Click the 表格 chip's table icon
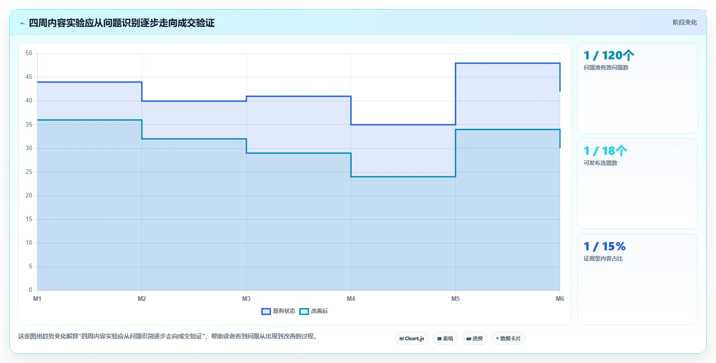 coord(439,339)
